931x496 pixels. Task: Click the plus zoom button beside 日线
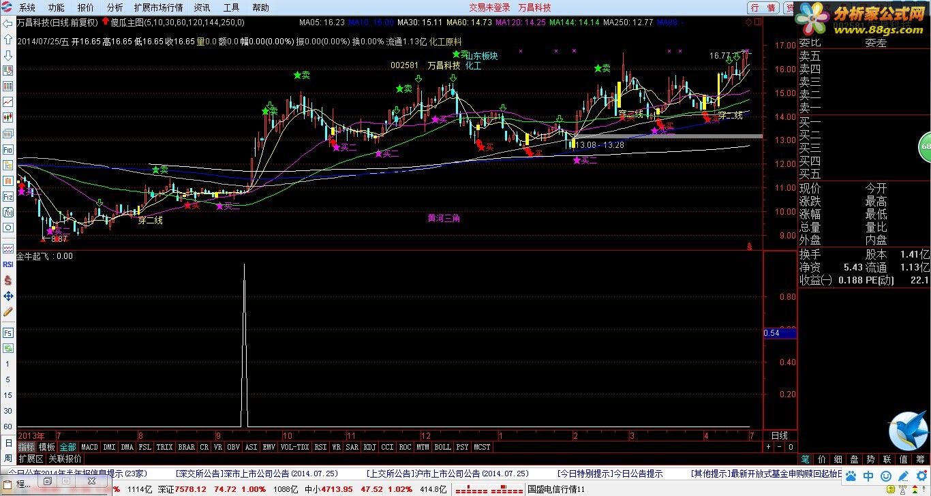tap(768, 447)
